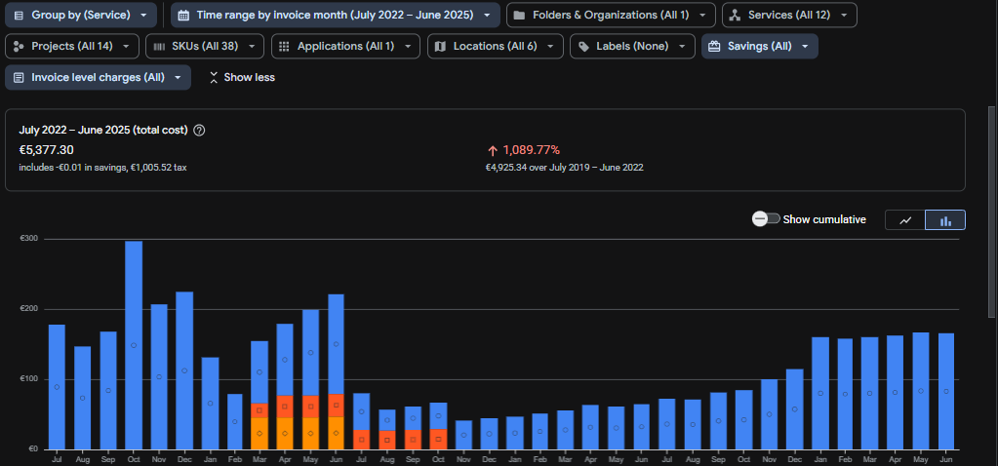Click the orange segment of the April bar
The width and height of the screenshot is (998, 466).
click(285, 434)
